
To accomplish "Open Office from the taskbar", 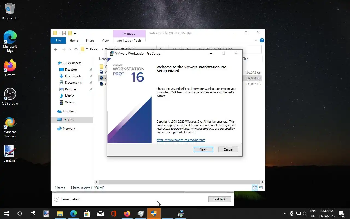I will [x=114, y=214].
